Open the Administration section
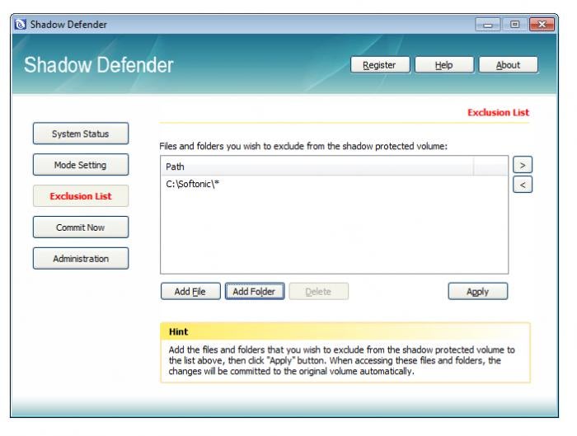This screenshot has height=436, width=577. coord(81,259)
